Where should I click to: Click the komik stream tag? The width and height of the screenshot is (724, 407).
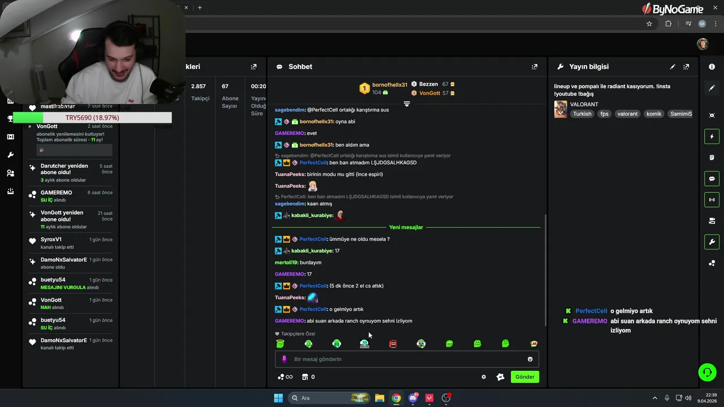tap(654, 114)
